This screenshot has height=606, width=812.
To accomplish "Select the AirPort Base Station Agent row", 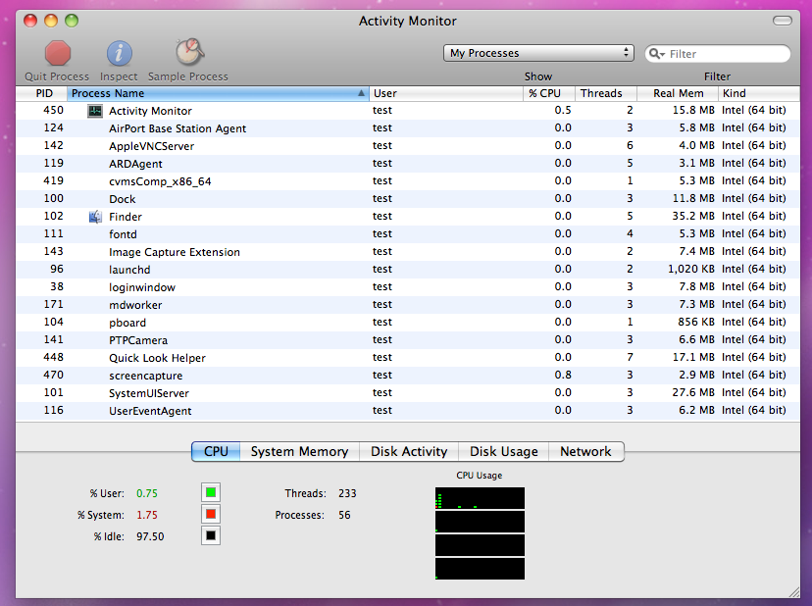I will (x=408, y=128).
